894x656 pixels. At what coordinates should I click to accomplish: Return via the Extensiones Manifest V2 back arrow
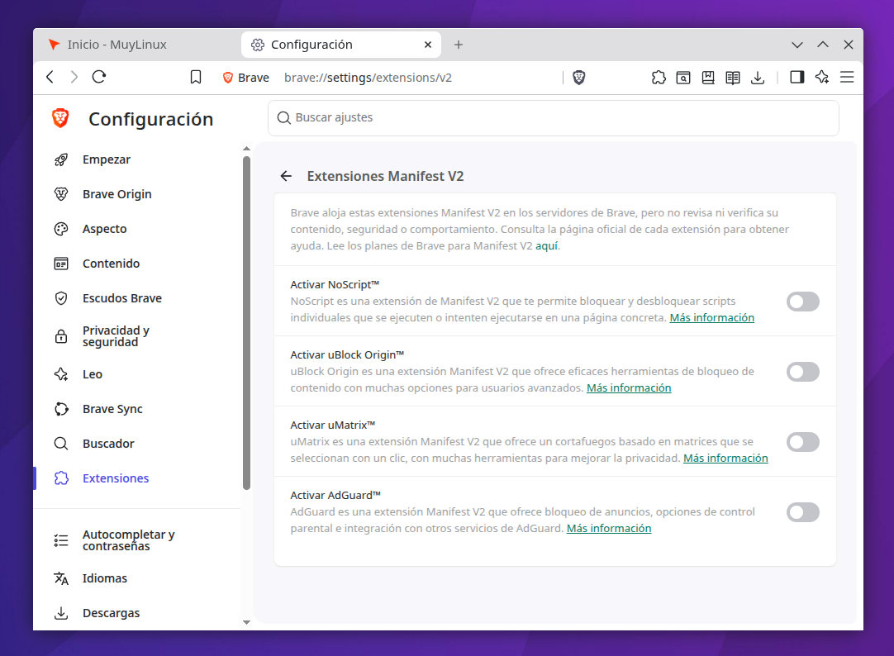coord(286,176)
